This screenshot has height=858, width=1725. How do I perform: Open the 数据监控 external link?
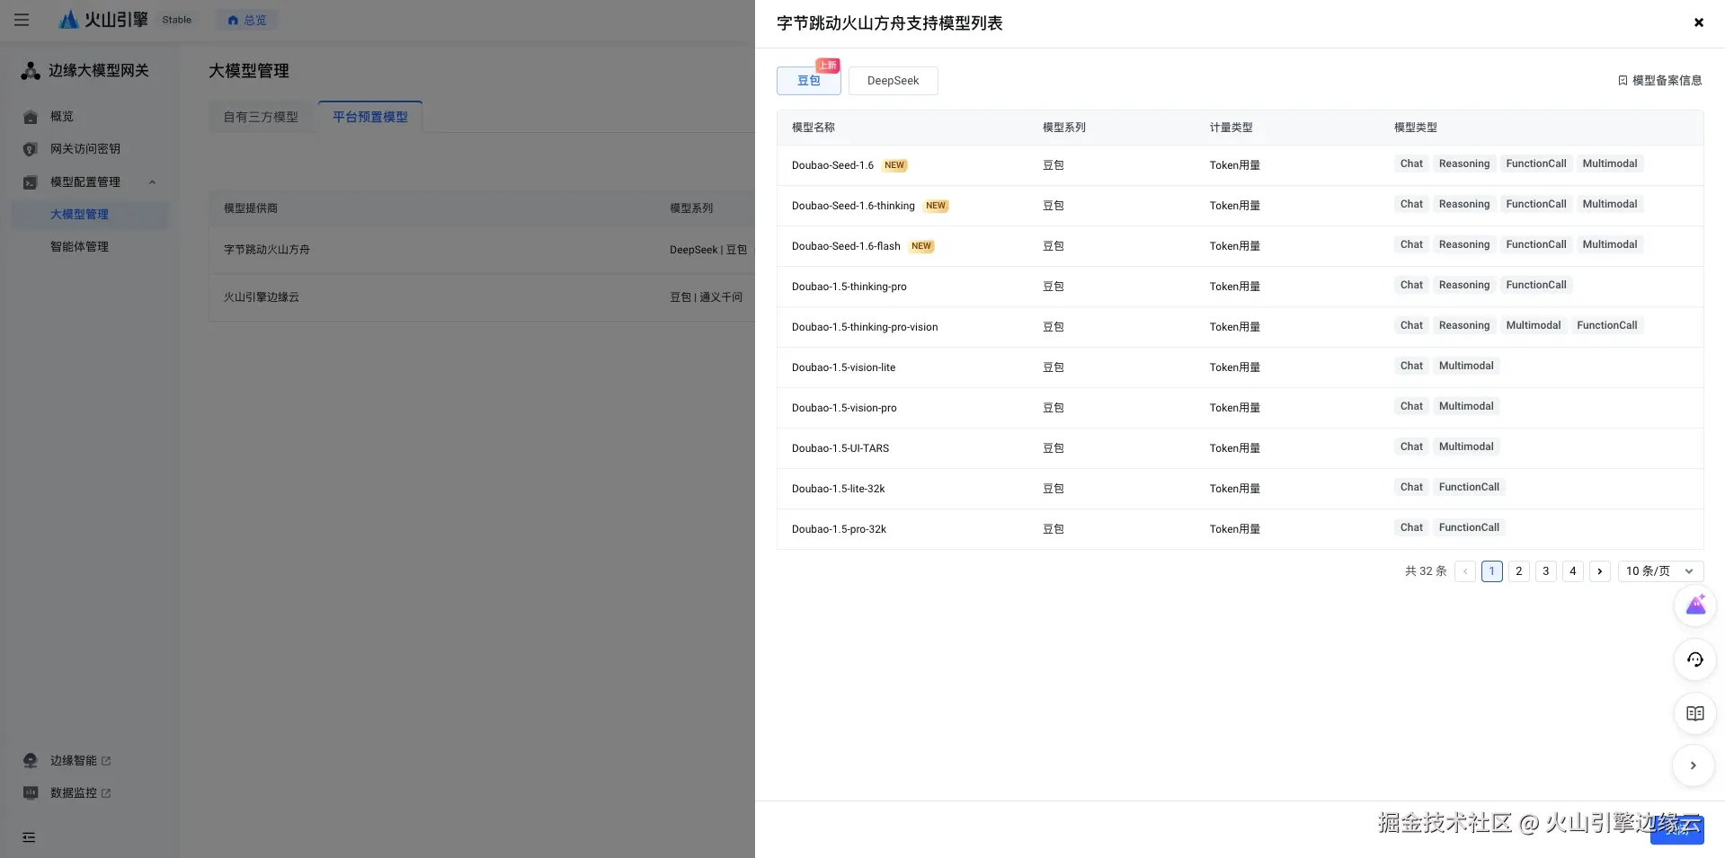[80, 793]
